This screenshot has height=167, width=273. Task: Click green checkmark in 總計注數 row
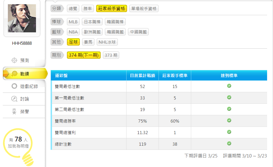coord(229,143)
